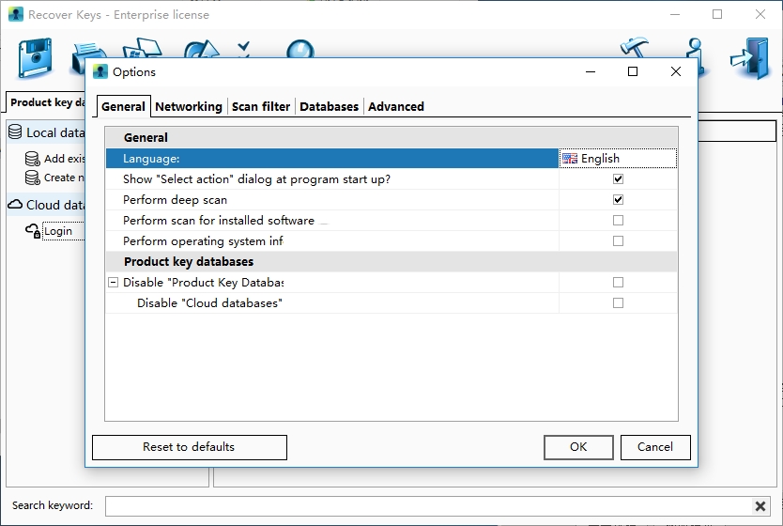Open the Scan filter tab
Image resolution: width=783 pixels, height=526 pixels.
pos(261,106)
